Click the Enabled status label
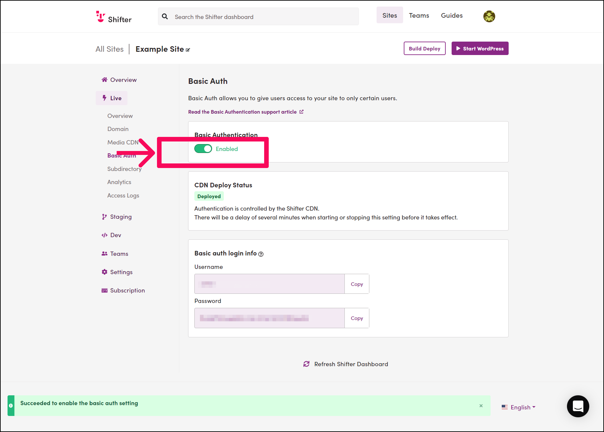Image resolution: width=604 pixels, height=432 pixels. 227,149
